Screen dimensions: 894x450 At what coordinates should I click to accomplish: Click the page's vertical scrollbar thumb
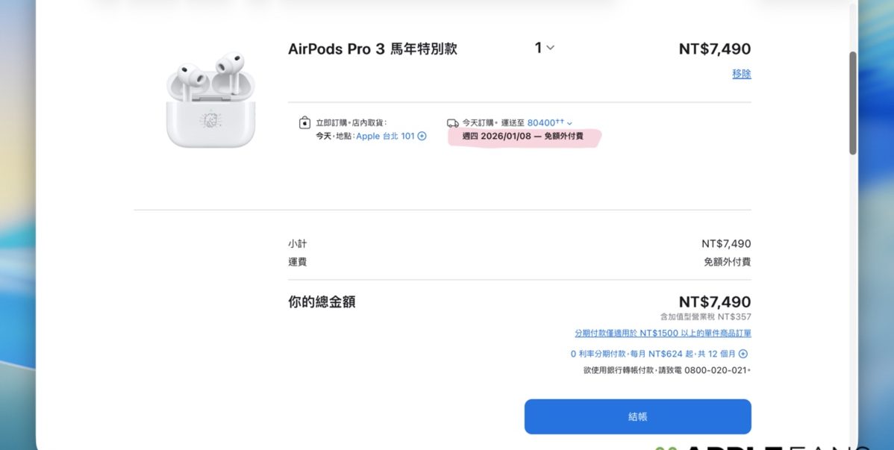[x=853, y=103]
